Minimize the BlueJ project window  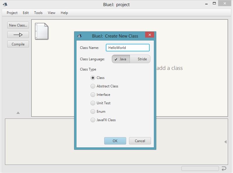[206, 3]
